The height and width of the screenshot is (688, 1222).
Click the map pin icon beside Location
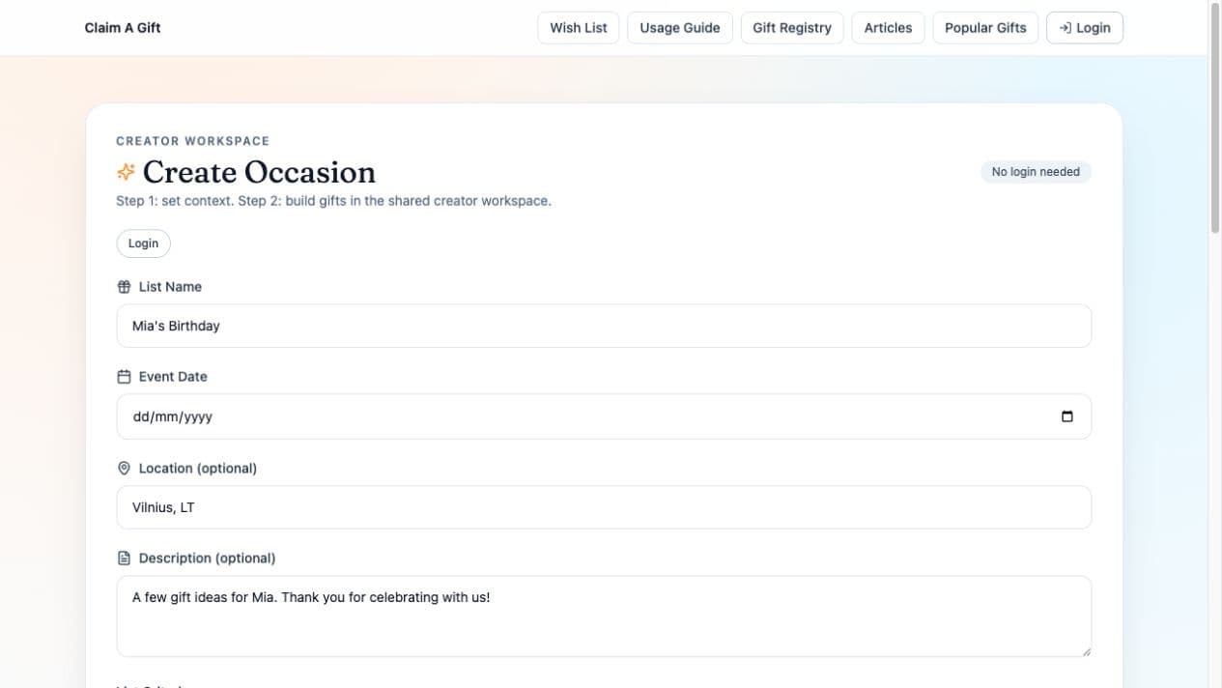coord(124,469)
